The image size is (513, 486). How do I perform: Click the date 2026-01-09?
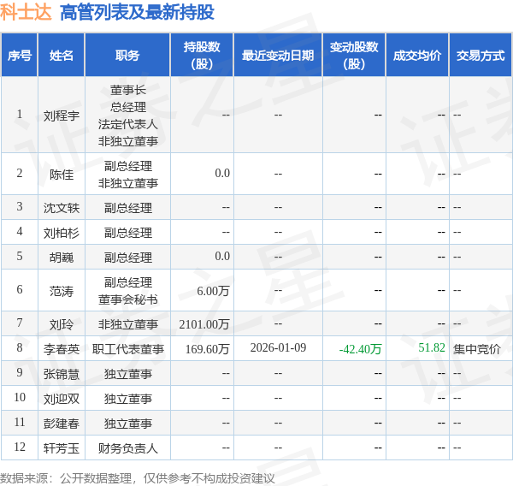click(x=278, y=347)
